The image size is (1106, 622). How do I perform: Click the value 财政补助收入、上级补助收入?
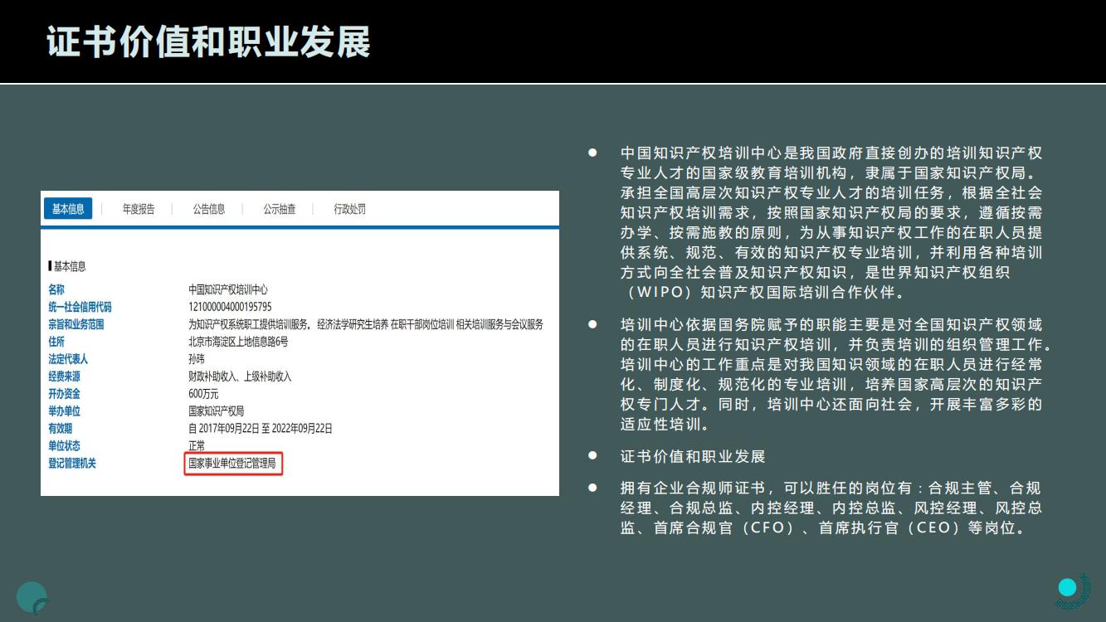pyautogui.click(x=240, y=377)
